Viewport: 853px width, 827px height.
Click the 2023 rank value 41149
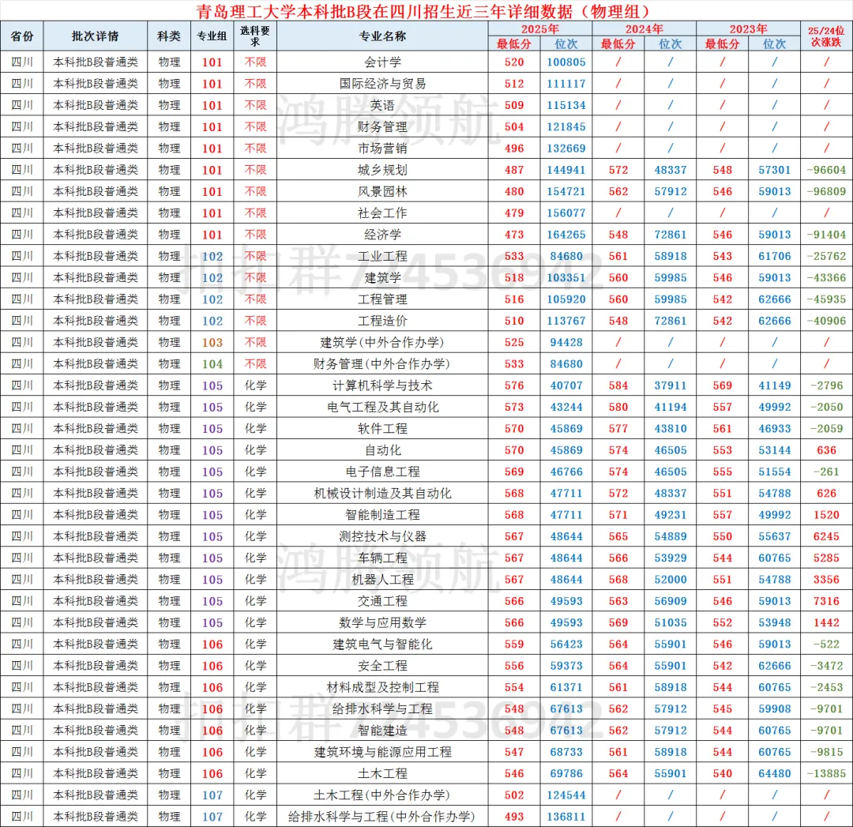pyautogui.click(x=775, y=385)
